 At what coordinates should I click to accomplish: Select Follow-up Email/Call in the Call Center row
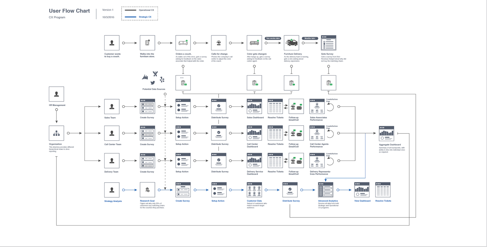click(296, 133)
